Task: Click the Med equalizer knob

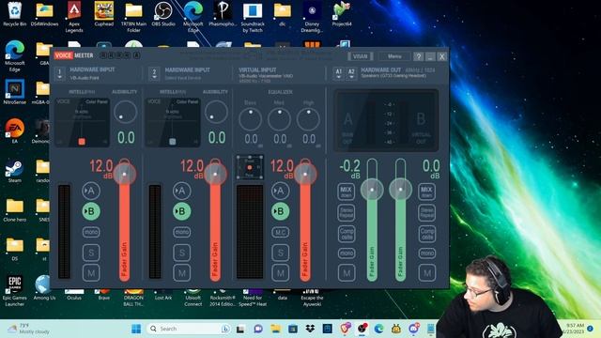Action: pos(280,119)
